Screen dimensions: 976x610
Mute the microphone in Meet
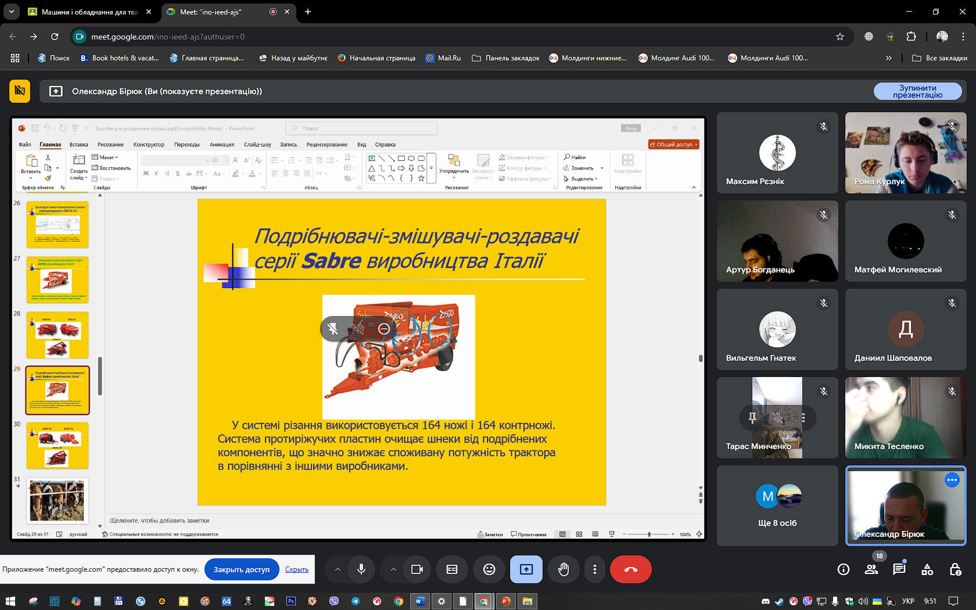point(361,569)
